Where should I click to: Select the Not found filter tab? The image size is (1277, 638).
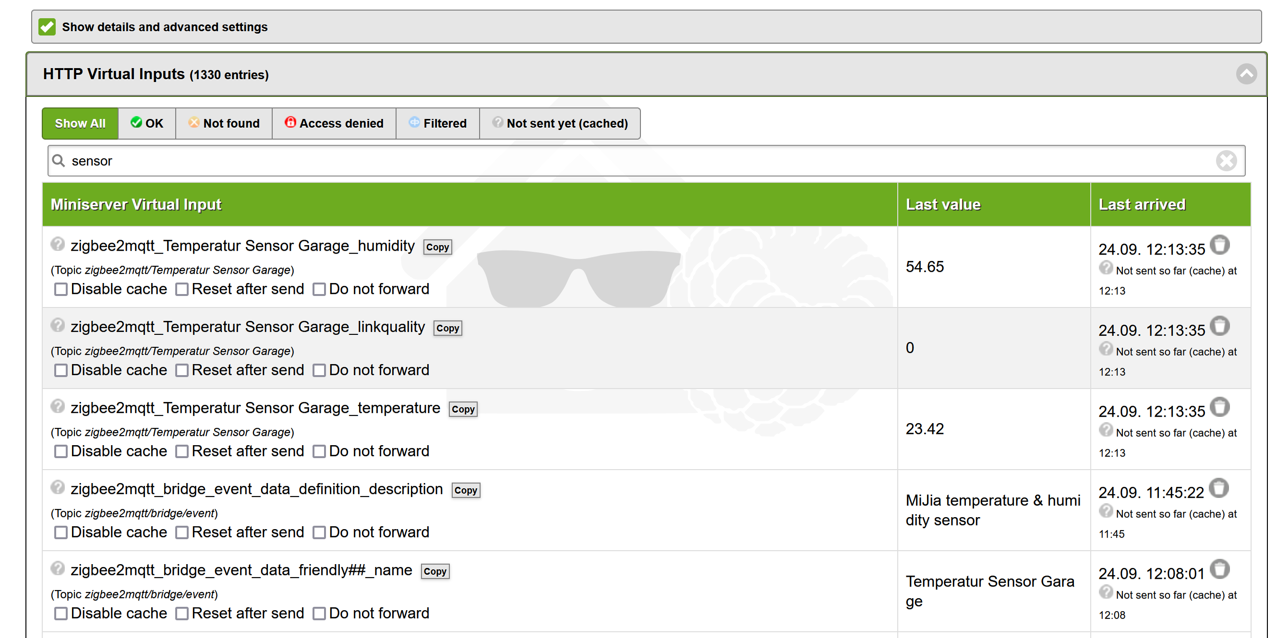click(224, 123)
